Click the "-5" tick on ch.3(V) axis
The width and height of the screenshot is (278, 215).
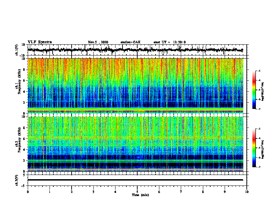(x=24, y=186)
